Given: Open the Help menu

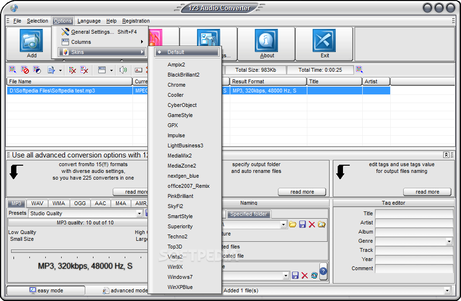Looking at the screenshot, I should coord(111,21).
